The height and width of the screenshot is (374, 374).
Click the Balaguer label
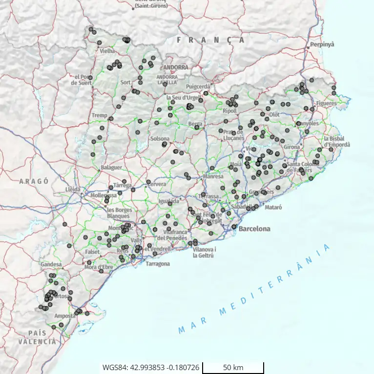coord(111,167)
